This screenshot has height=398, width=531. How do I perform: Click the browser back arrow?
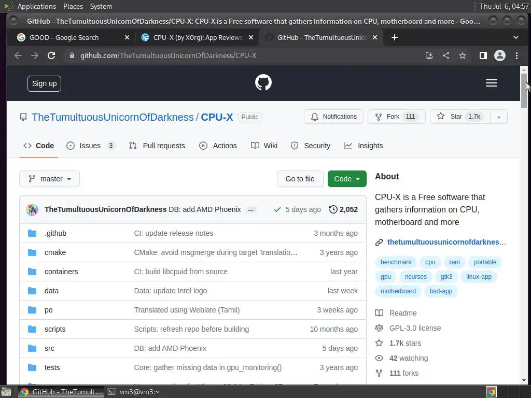point(18,55)
